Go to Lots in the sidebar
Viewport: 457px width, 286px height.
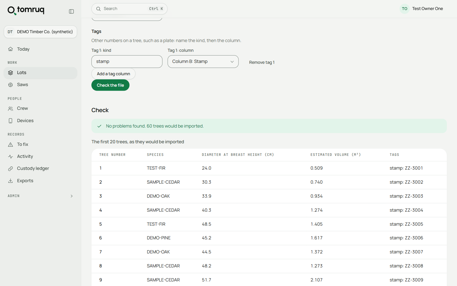pos(40,73)
